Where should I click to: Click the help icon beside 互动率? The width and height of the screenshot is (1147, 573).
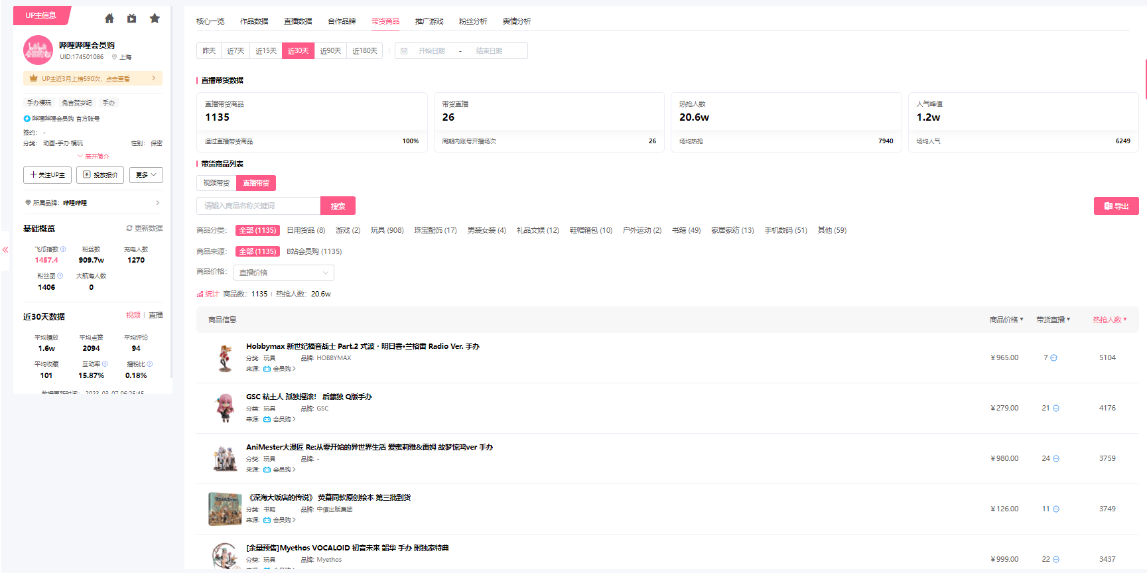(105, 364)
